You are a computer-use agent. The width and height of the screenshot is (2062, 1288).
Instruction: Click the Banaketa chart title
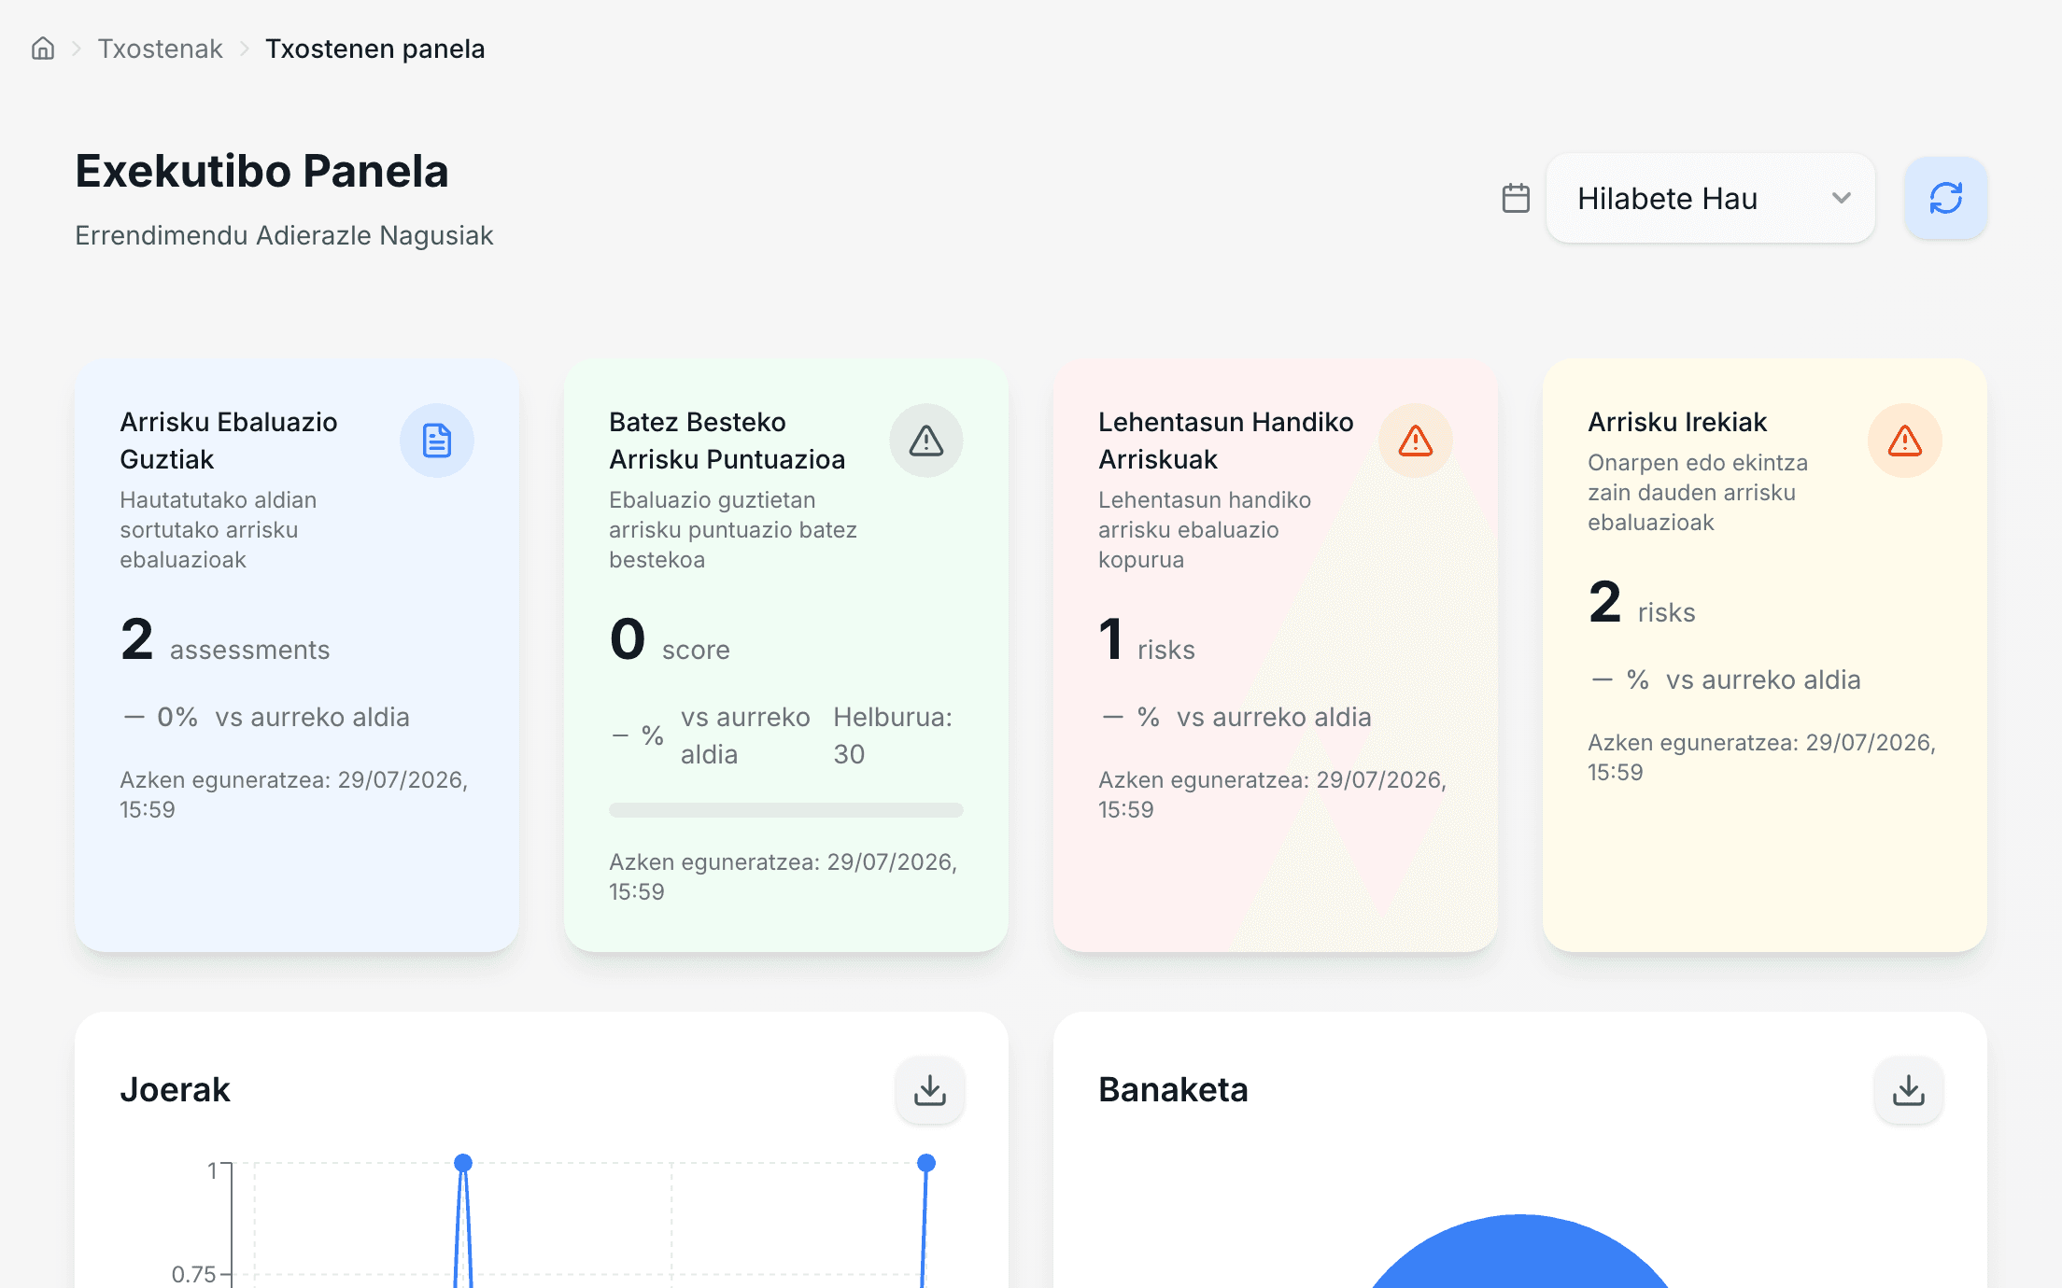click(1173, 1090)
